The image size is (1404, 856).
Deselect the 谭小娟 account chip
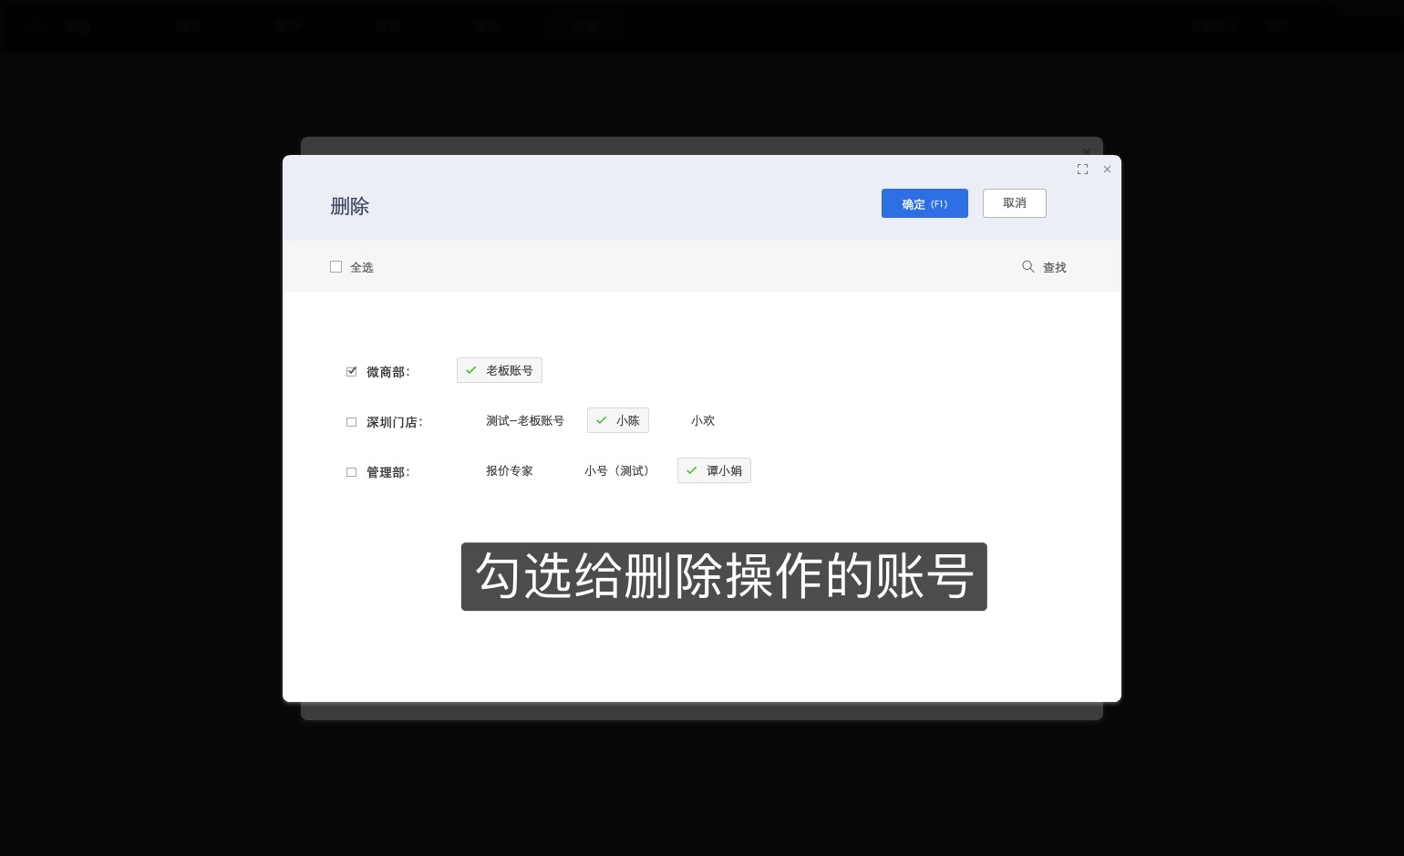click(714, 470)
